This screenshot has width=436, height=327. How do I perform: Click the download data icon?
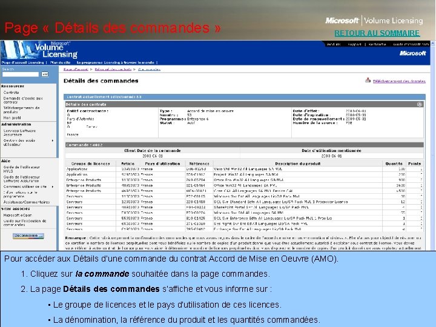click(x=368, y=80)
